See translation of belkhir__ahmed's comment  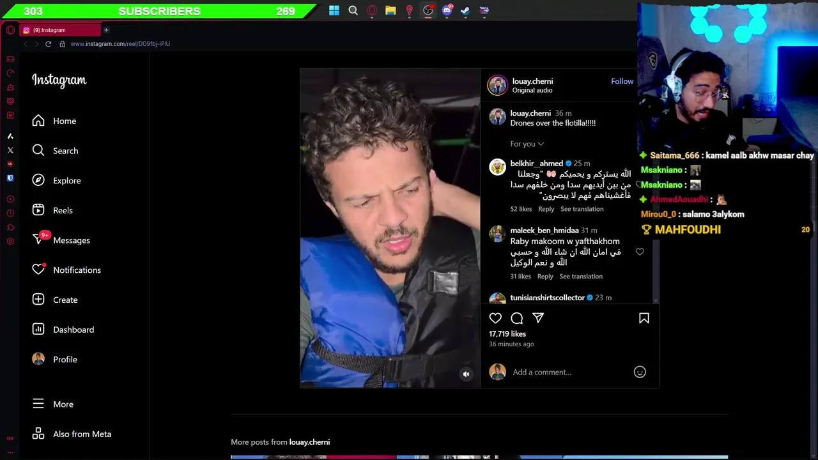point(582,209)
